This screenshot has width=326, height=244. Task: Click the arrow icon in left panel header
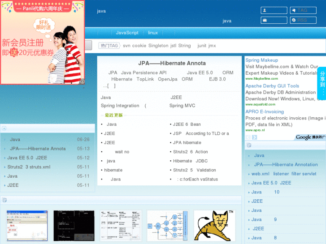(4, 128)
